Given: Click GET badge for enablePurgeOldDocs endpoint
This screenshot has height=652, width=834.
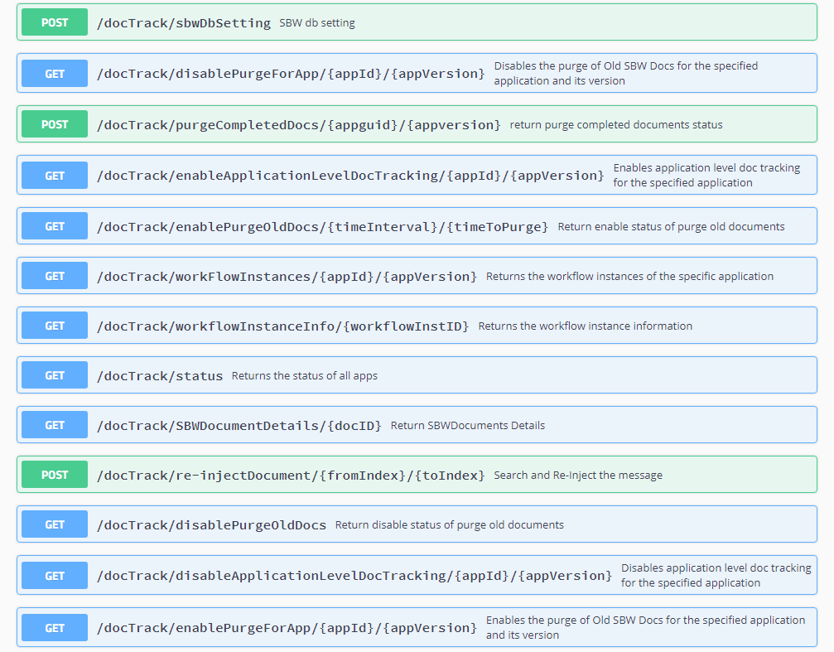Looking at the screenshot, I should click(55, 226).
